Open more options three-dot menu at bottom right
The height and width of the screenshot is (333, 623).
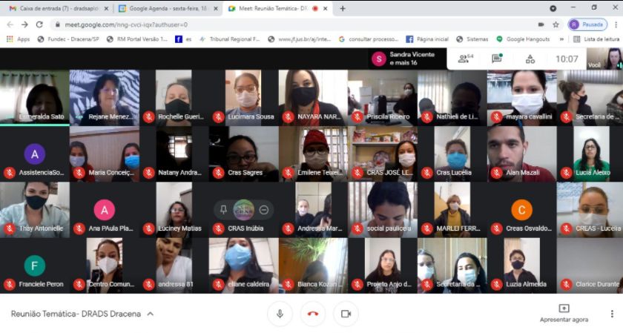(x=611, y=314)
